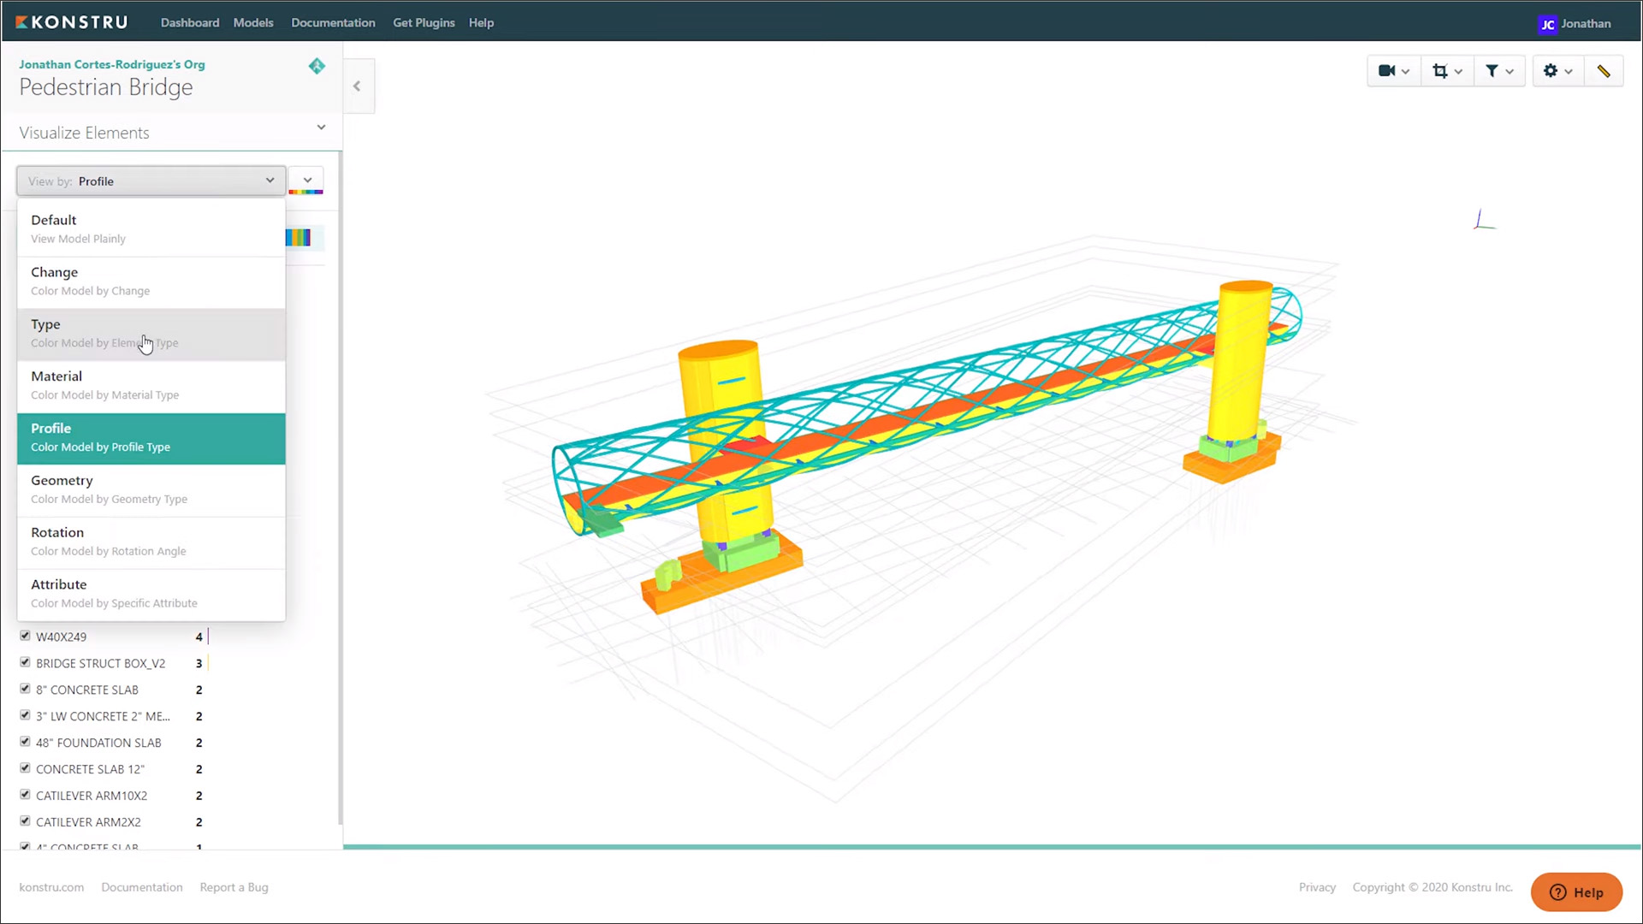Click the Pedestrian Bridge title
Screen dimensions: 1643x924
click(x=106, y=87)
